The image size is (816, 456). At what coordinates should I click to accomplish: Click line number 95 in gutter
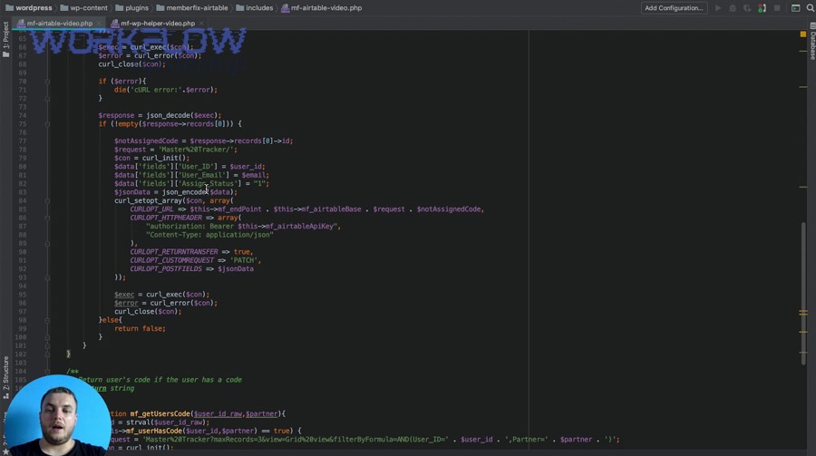pyautogui.click(x=23, y=295)
